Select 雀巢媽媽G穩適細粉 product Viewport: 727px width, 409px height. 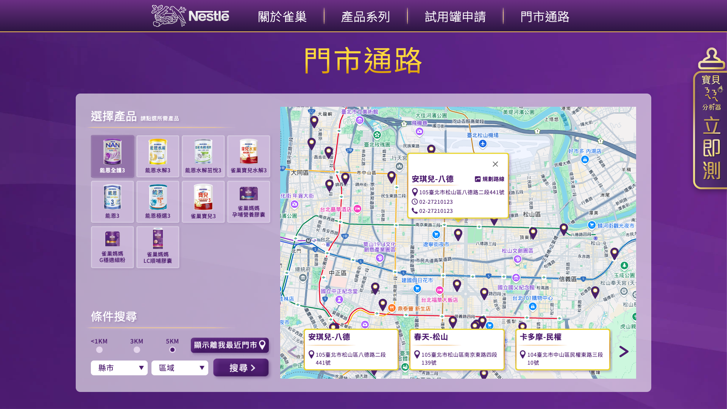[x=112, y=247]
